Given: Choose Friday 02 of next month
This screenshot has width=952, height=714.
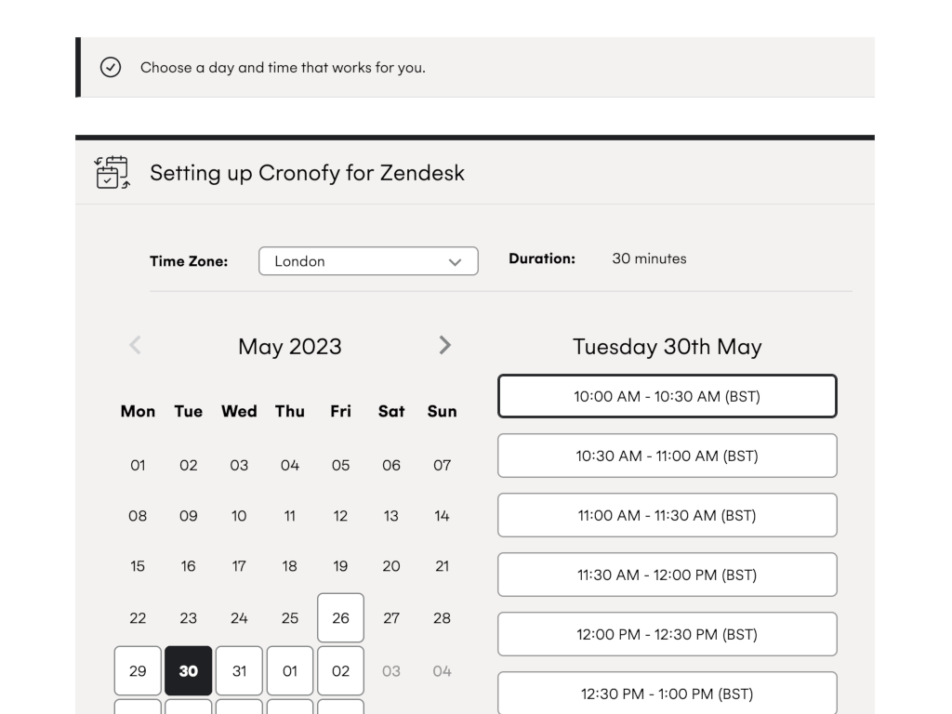Looking at the screenshot, I should coord(340,671).
